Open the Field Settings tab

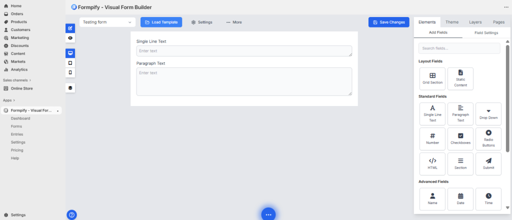pyautogui.click(x=485, y=32)
